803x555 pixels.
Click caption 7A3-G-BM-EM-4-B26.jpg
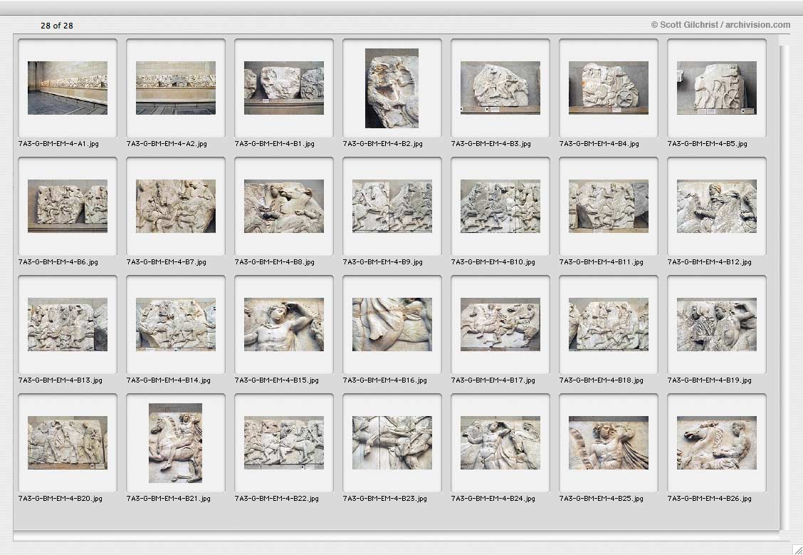tap(709, 499)
